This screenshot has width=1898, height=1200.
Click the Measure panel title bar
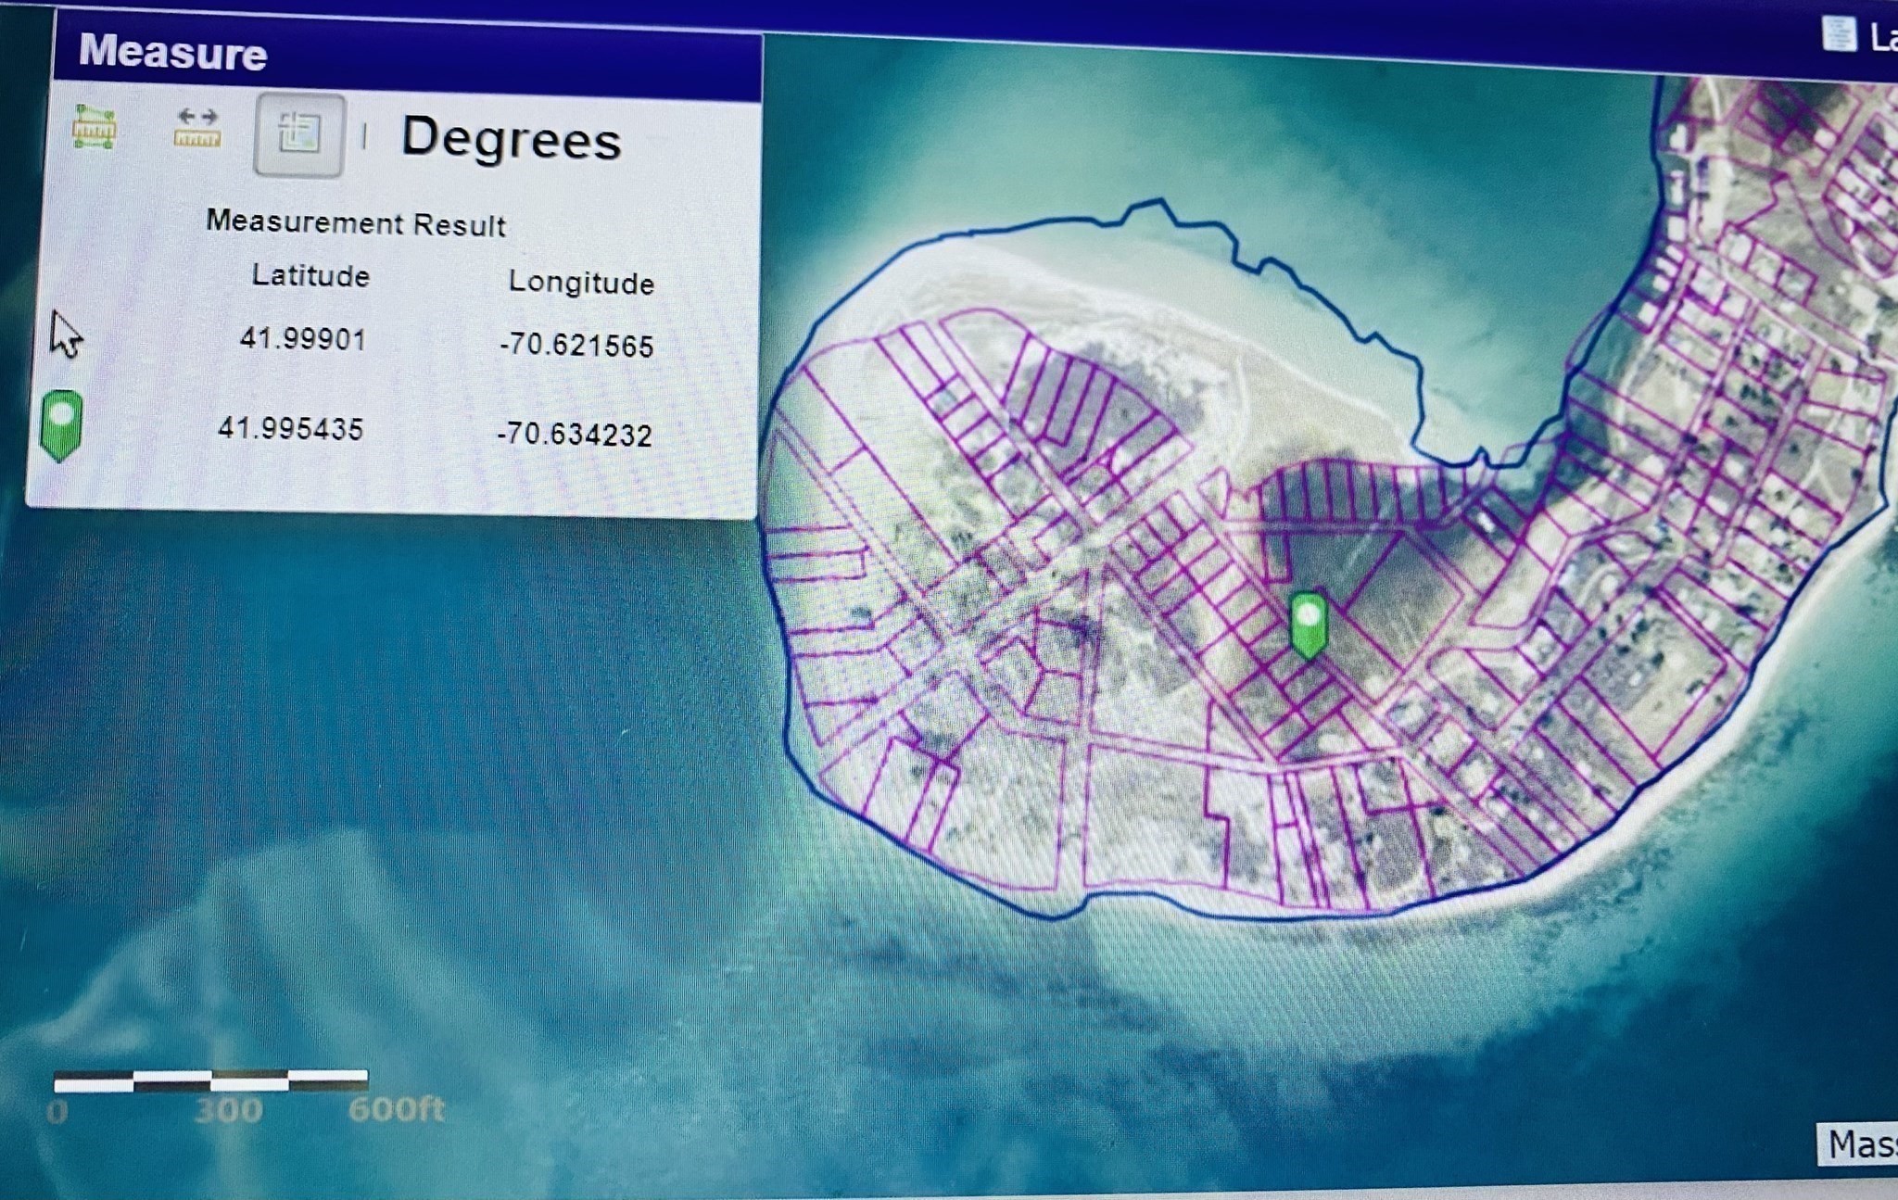click(x=408, y=57)
